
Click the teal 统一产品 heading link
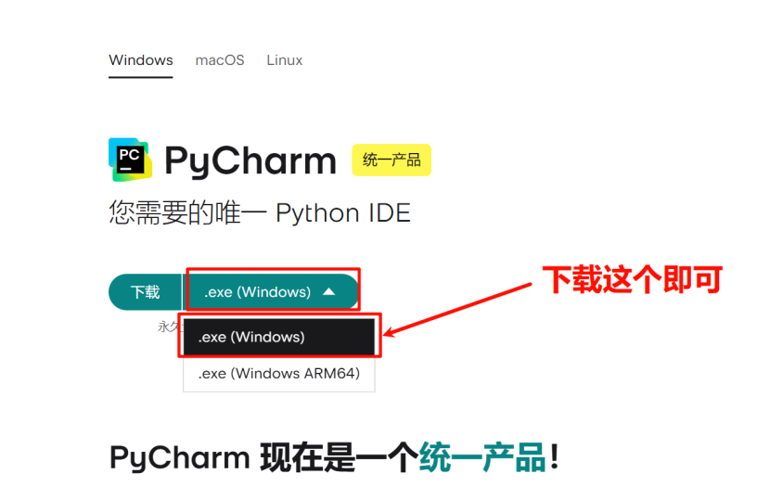pos(481,457)
